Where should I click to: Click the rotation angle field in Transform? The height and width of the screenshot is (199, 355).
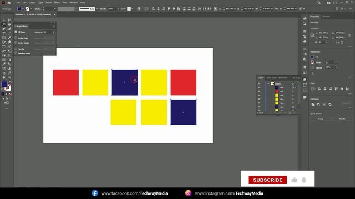[x=322, y=42]
